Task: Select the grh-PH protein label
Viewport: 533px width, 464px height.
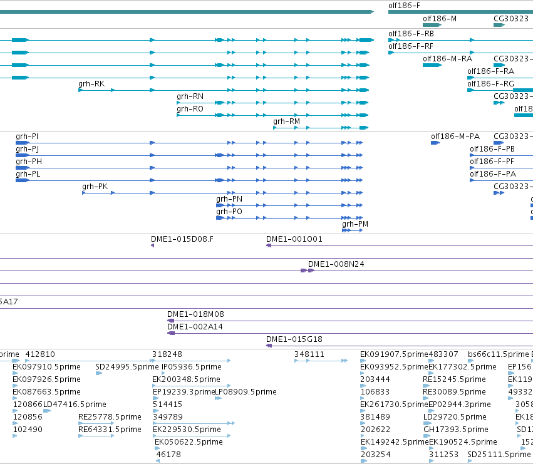Action: [x=29, y=162]
